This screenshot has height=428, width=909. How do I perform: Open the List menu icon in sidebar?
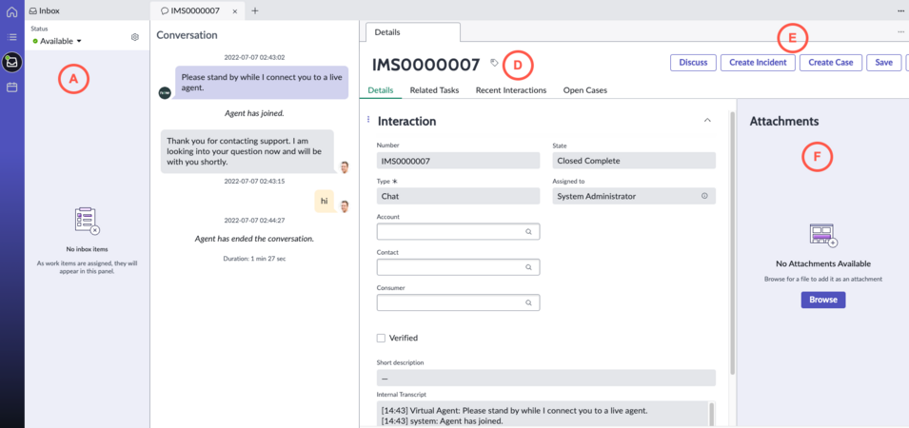point(11,37)
